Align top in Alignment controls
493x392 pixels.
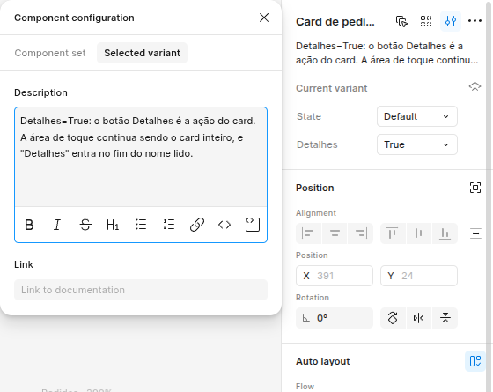tap(393, 233)
